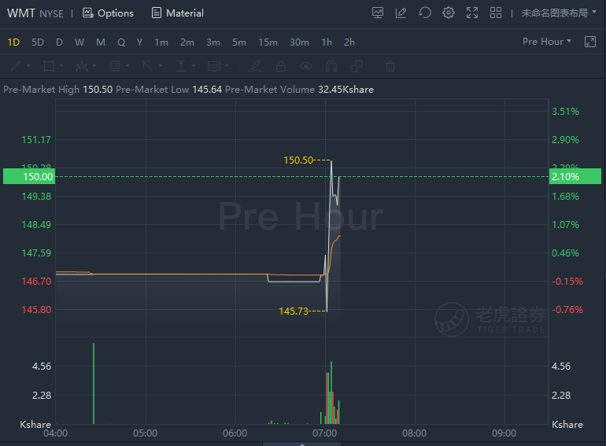
Task: Switch to the D daily timeframe
Action: click(59, 42)
